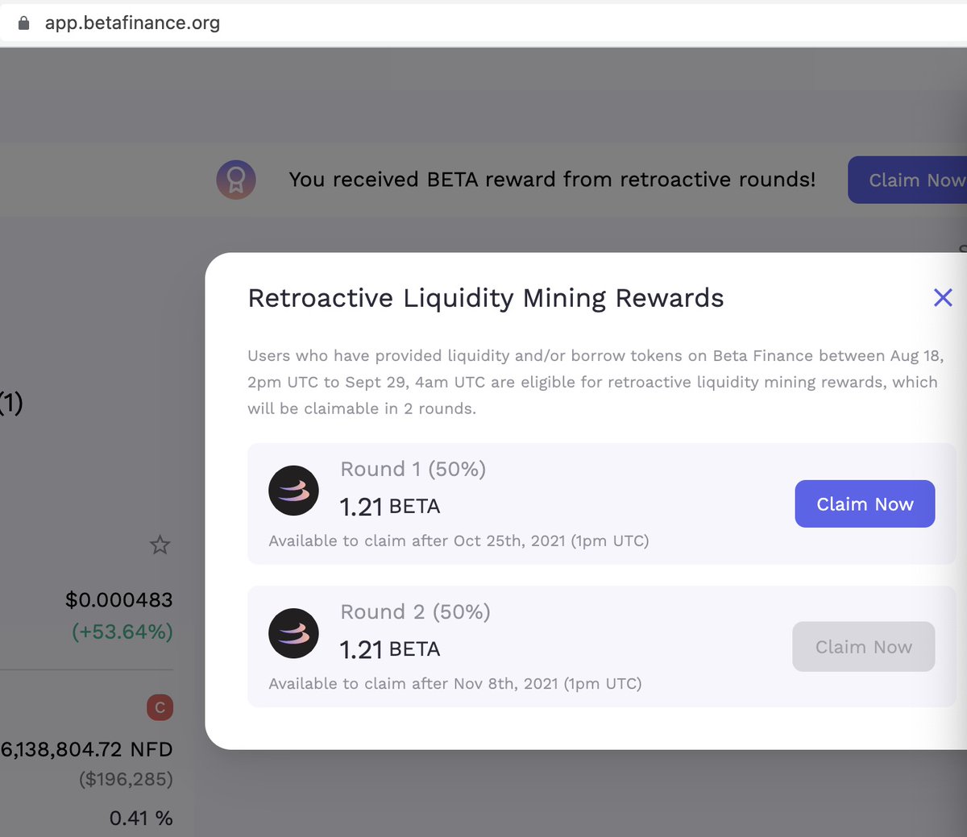Click the medal icon left of the reward message
Viewport: 967px width, 837px height.
(x=235, y=180)
